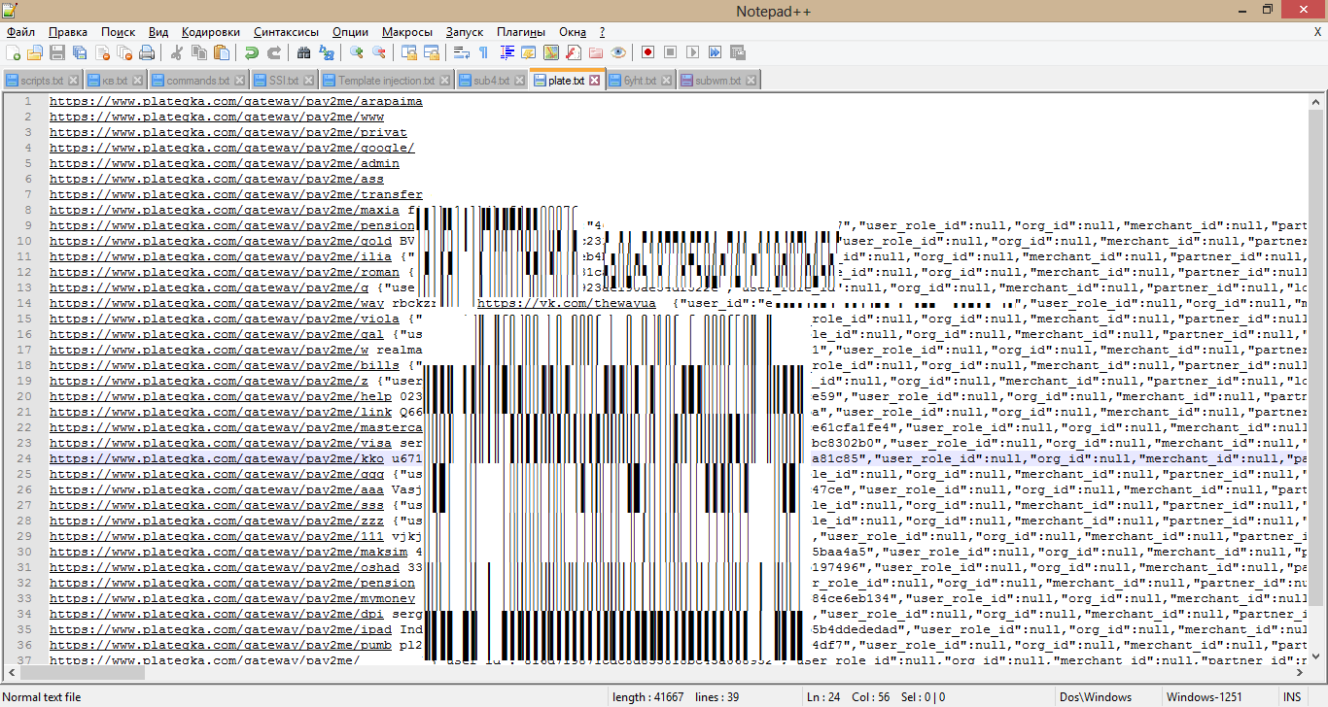1328x707 pixels.
Task: Click line number 1 in the margin
Action: tap(28, 101)
